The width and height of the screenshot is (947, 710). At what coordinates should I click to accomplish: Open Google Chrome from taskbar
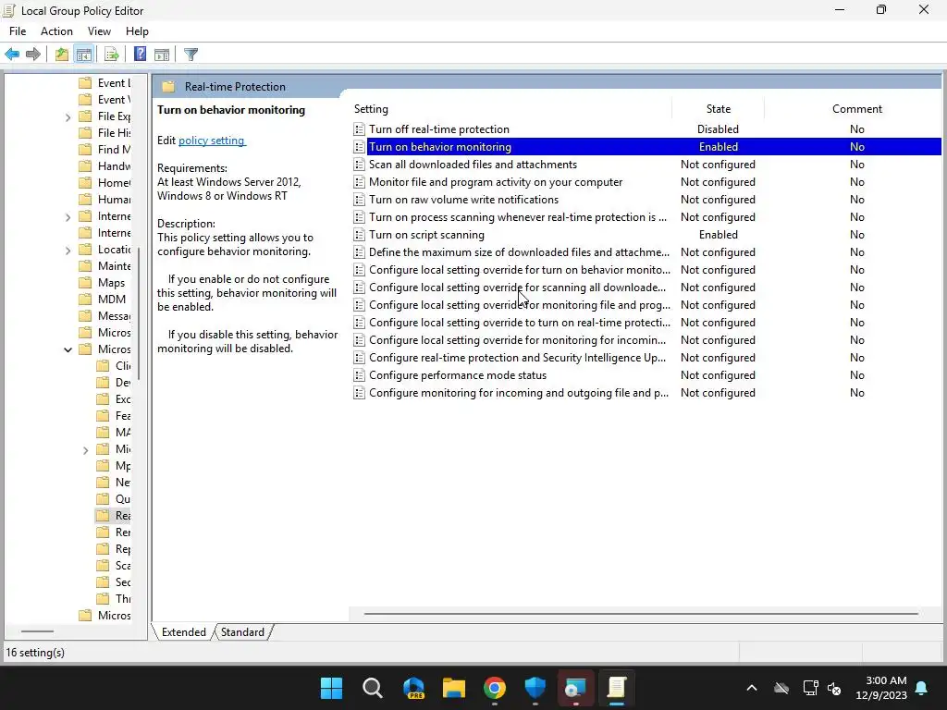tap(495, 688)
